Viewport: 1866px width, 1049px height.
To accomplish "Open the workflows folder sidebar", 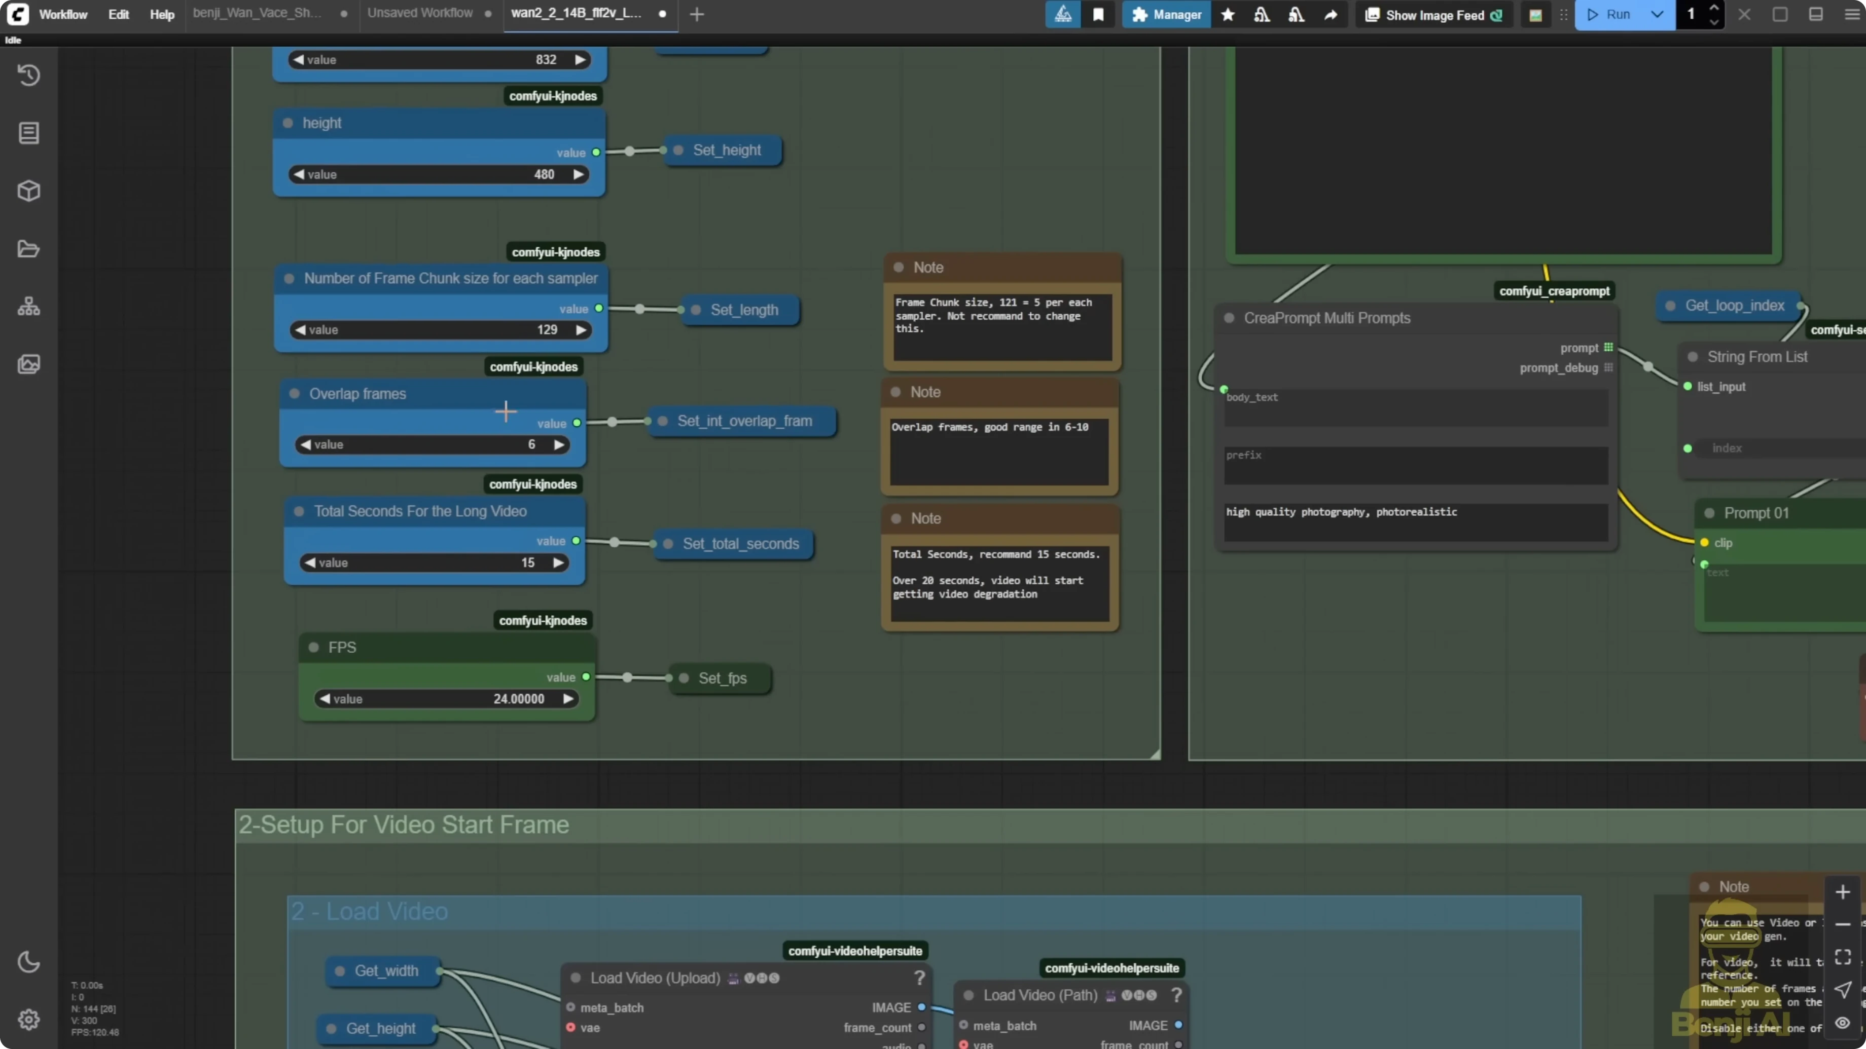I will pos(29,248).
